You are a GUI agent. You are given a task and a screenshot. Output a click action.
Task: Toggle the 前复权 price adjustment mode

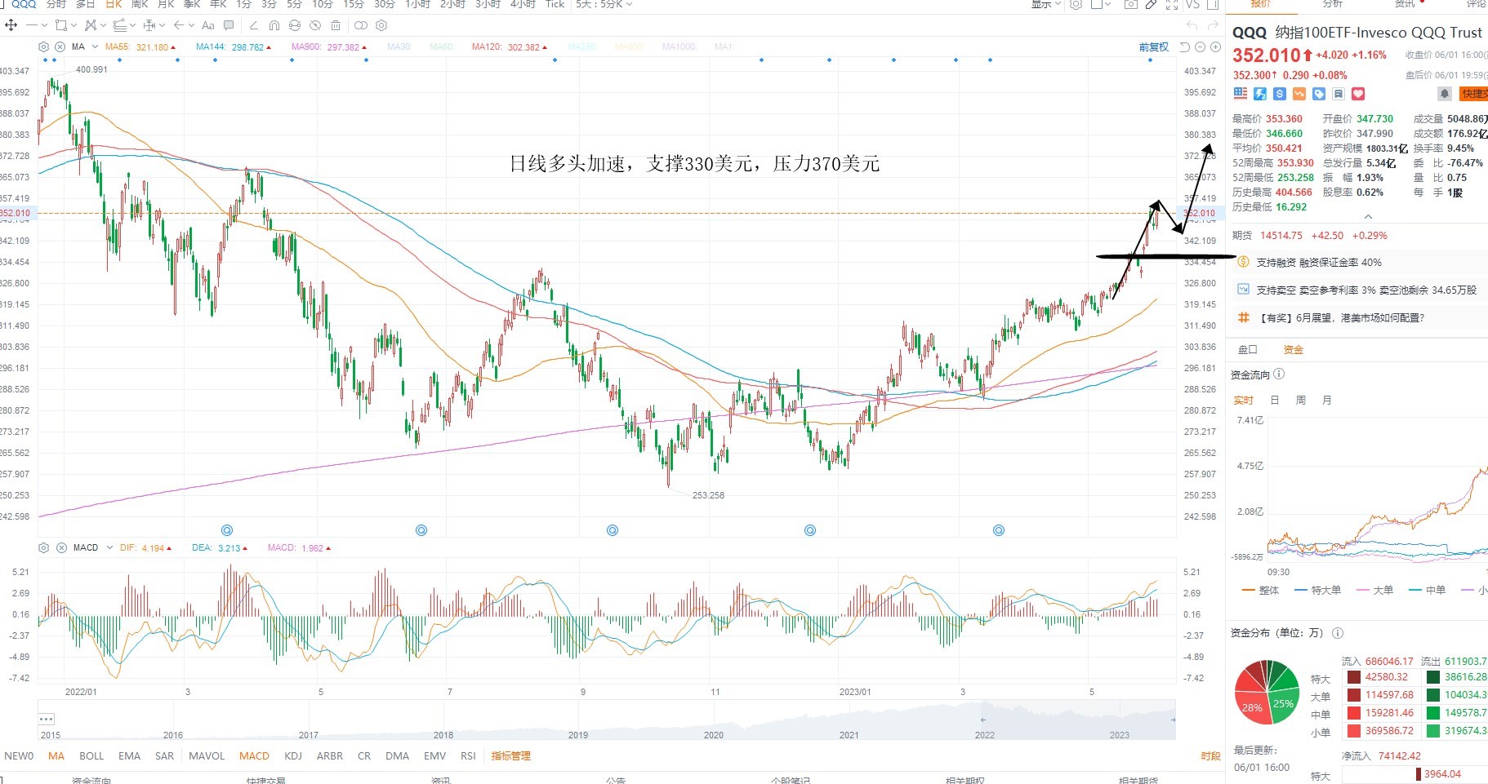click(x=1154, y=47)
